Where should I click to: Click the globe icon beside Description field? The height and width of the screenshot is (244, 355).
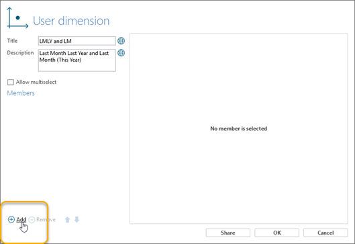(x=121, y=53)
